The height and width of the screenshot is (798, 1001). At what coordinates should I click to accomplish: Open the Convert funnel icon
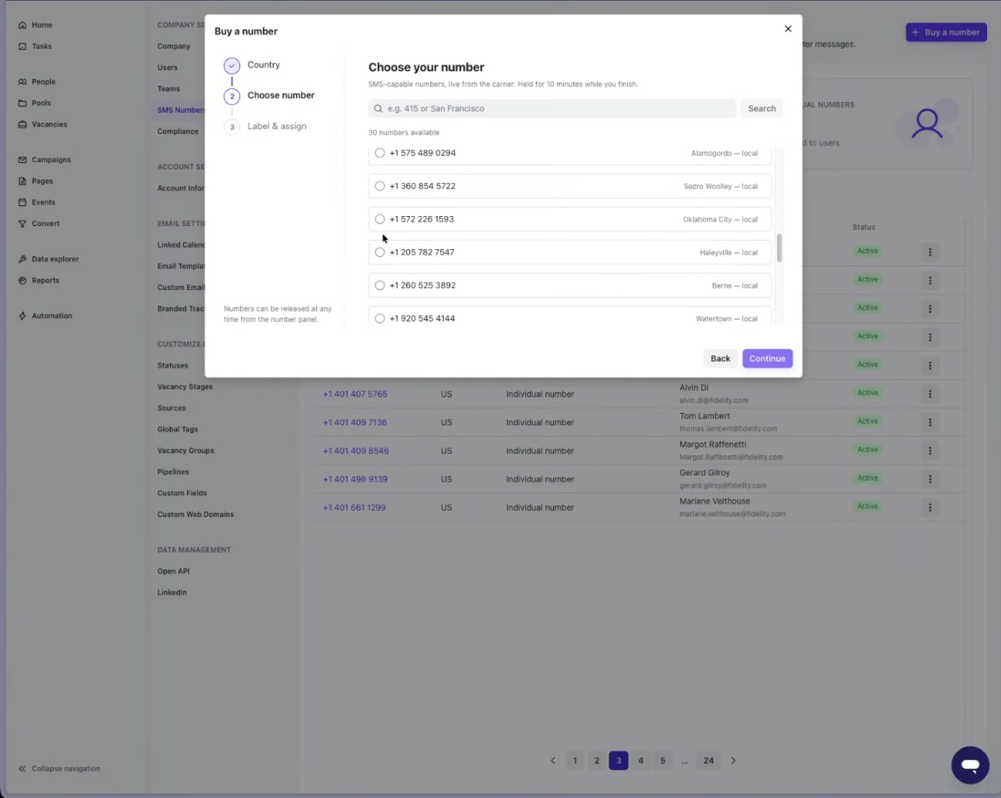click(x=22, y=224)
